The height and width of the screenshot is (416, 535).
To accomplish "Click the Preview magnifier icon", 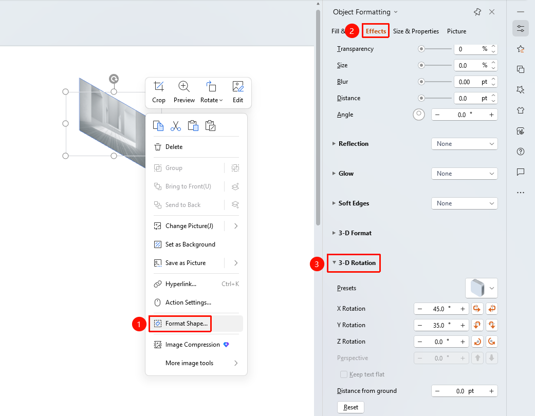I will [x=184, y=87].
